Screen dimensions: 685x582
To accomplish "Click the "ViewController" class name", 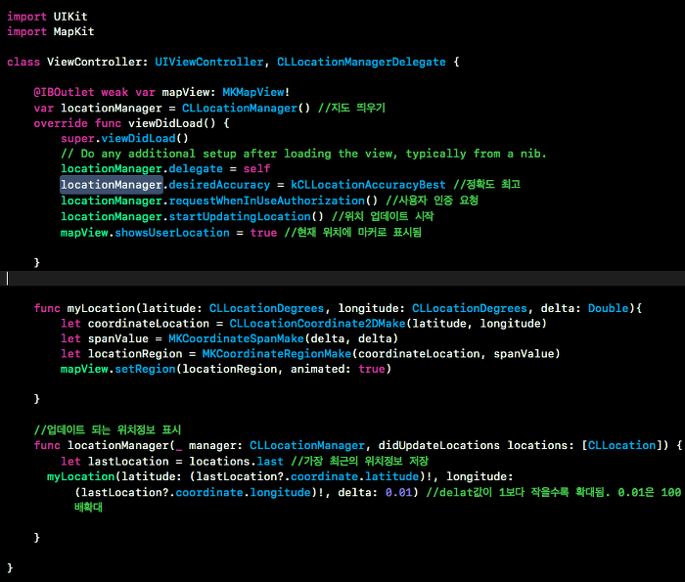I will tap(94, 62).
